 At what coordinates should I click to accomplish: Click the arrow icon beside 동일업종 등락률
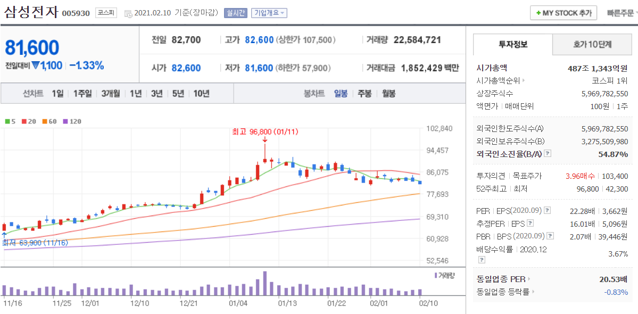click(533, 292)
